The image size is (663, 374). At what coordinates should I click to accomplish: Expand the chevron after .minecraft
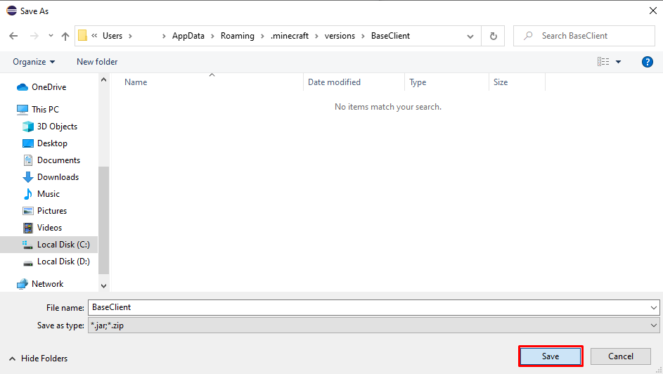[x=316, y=37]
